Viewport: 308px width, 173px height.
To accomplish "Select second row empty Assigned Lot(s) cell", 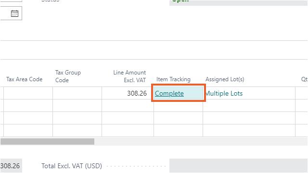I will tap(249, 106).
